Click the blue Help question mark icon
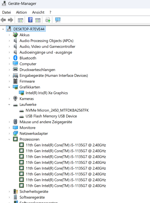The image size is (150, 203). [30, 20]
